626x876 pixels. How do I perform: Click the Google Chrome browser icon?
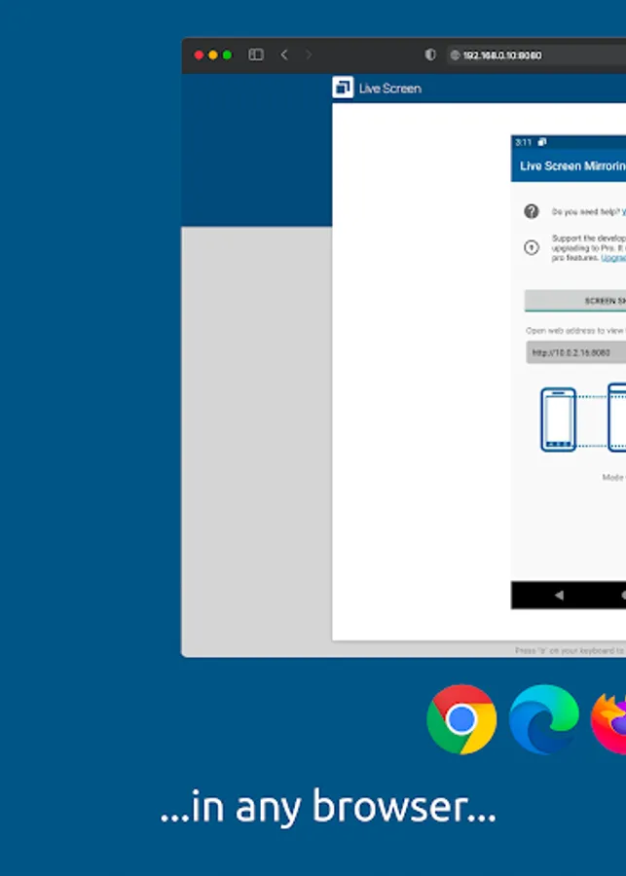coord(461,719)
